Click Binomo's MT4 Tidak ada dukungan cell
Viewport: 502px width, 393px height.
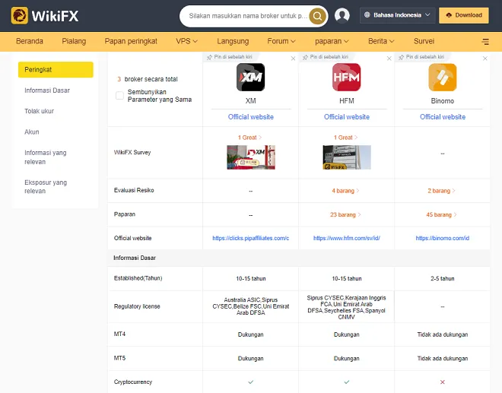tap(443, 334)
